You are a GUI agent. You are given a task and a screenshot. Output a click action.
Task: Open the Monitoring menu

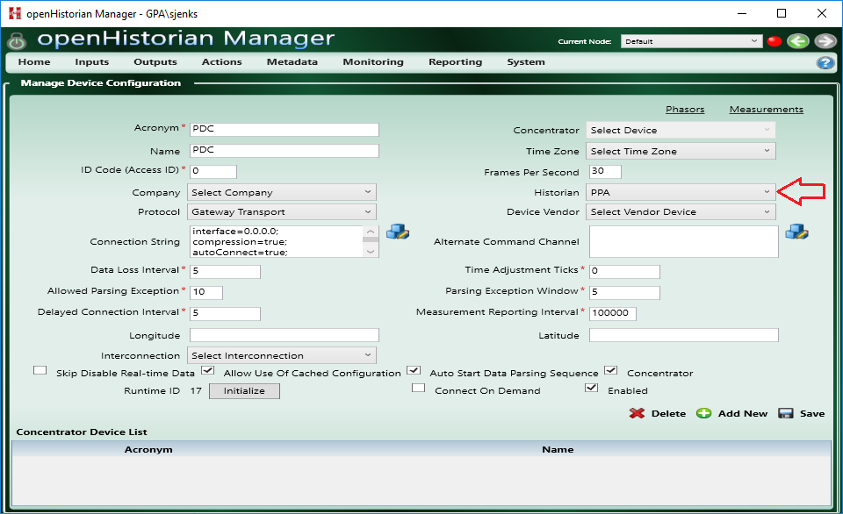click(x=373, y=61)
